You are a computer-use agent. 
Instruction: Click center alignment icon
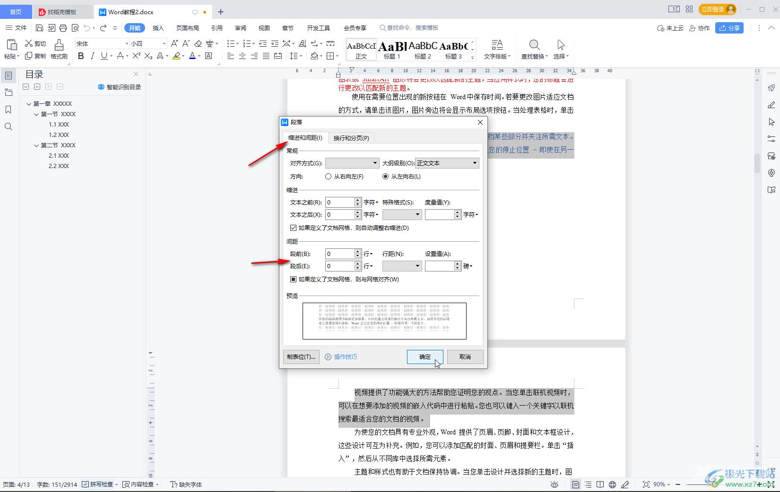[243, 56]
